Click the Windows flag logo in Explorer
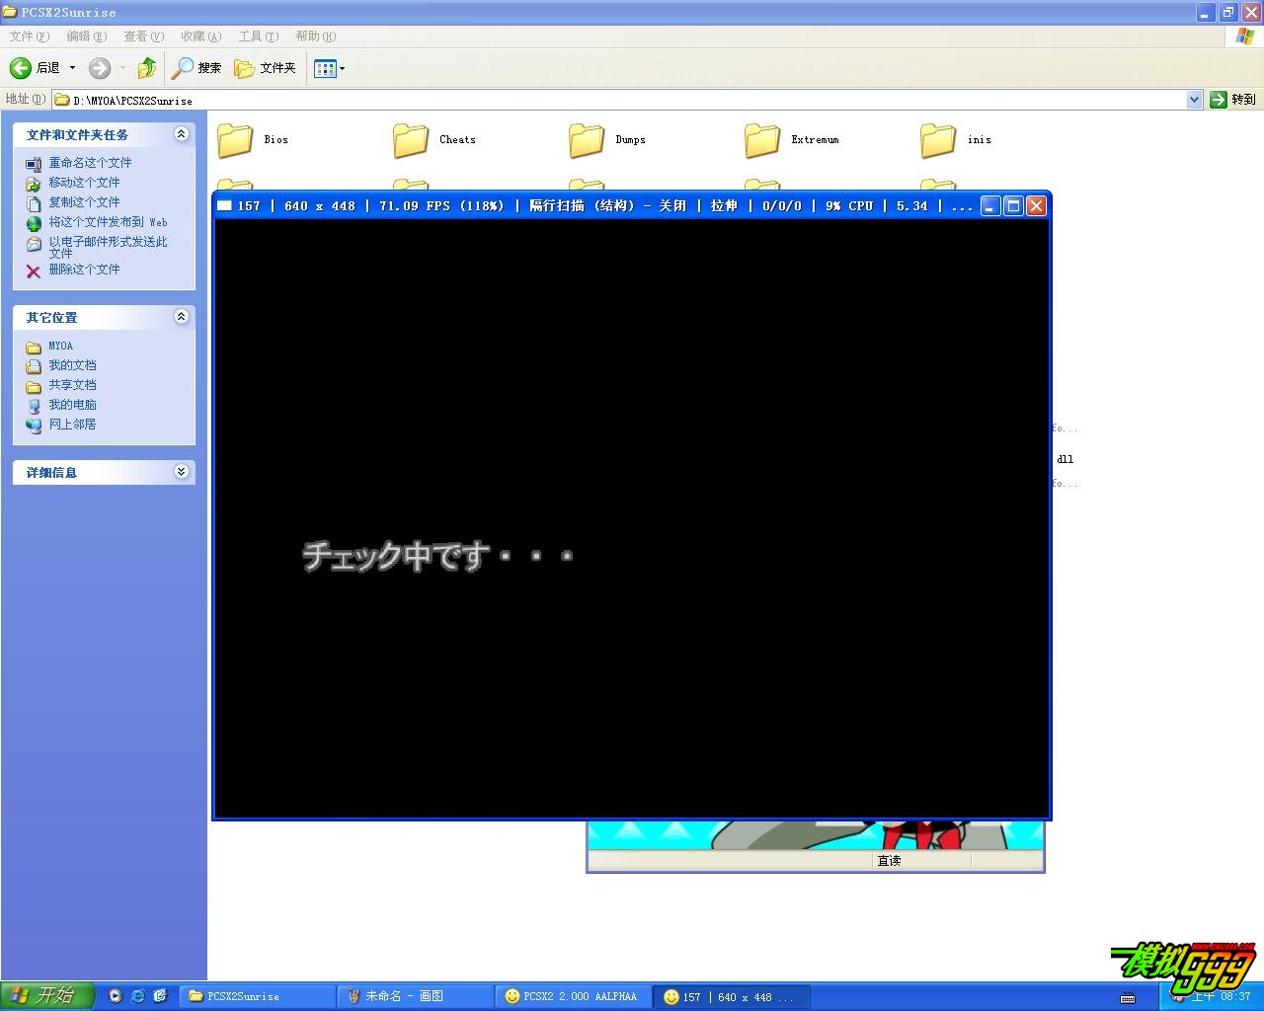The width and height of the screenshot is (1264, 1011). 1245,37
